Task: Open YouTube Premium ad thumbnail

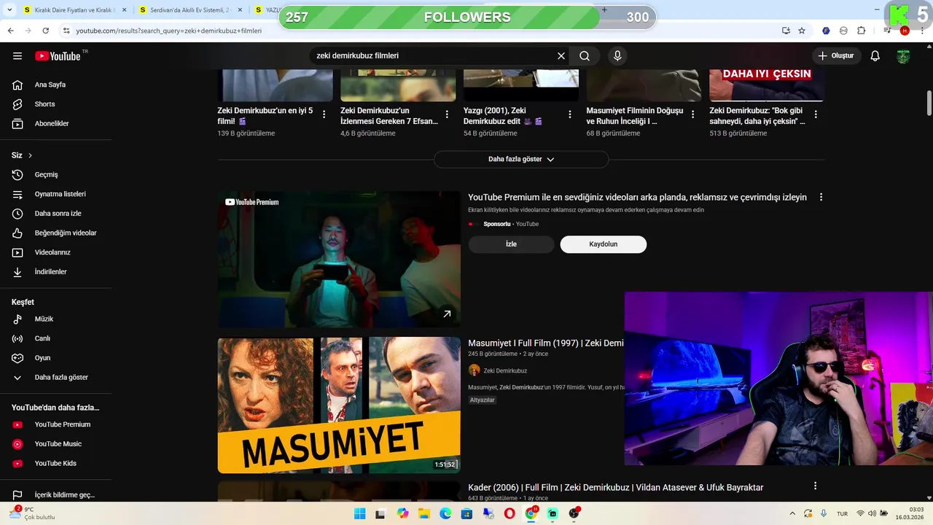Action: 339,260
